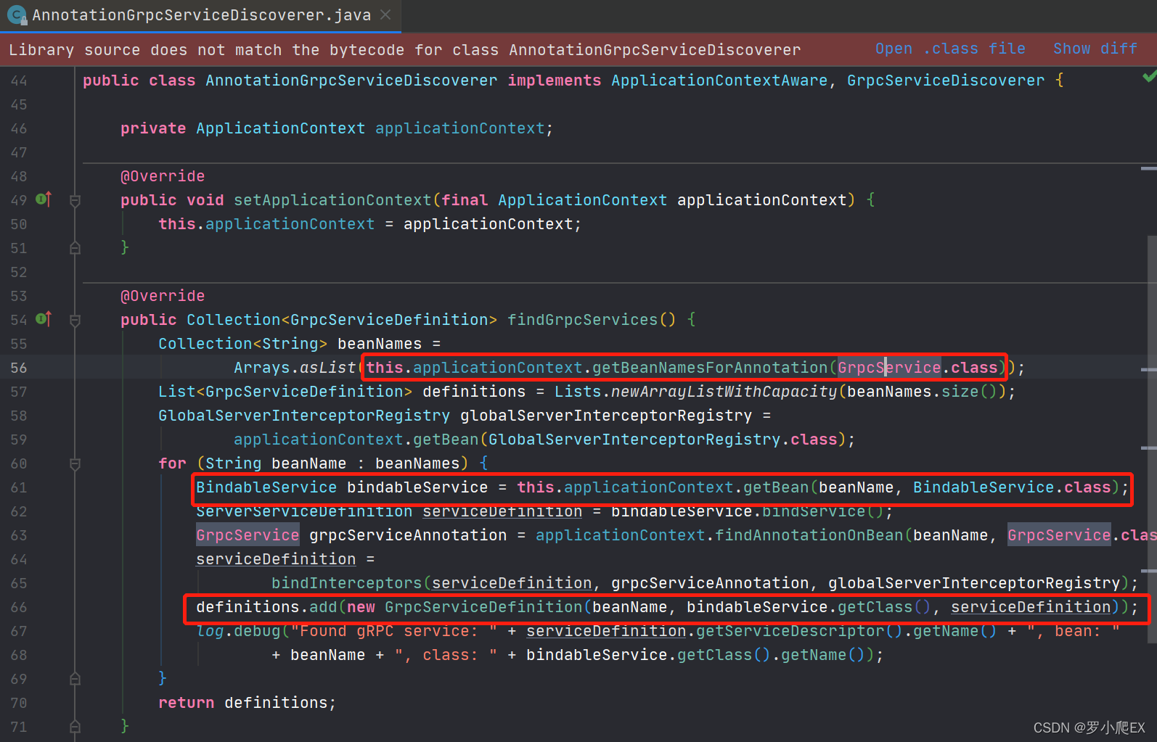Viewport: 1157px width, 742px height.
Task: Open .class file link
Action: tap(949, 49)
